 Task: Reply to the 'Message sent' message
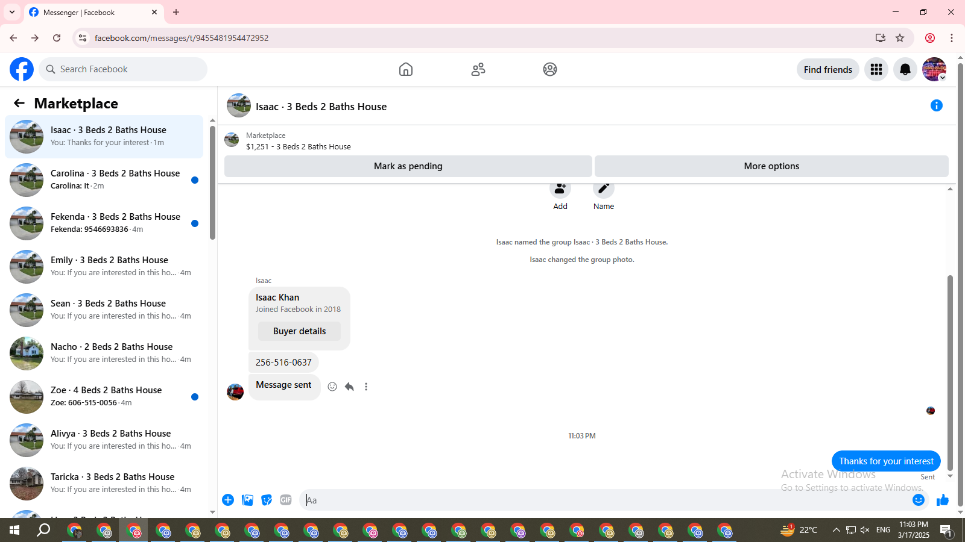[x=349, y=387]
